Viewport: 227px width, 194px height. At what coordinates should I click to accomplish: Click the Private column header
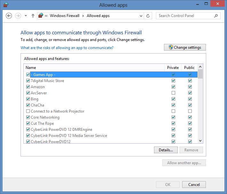pos(173,68)
